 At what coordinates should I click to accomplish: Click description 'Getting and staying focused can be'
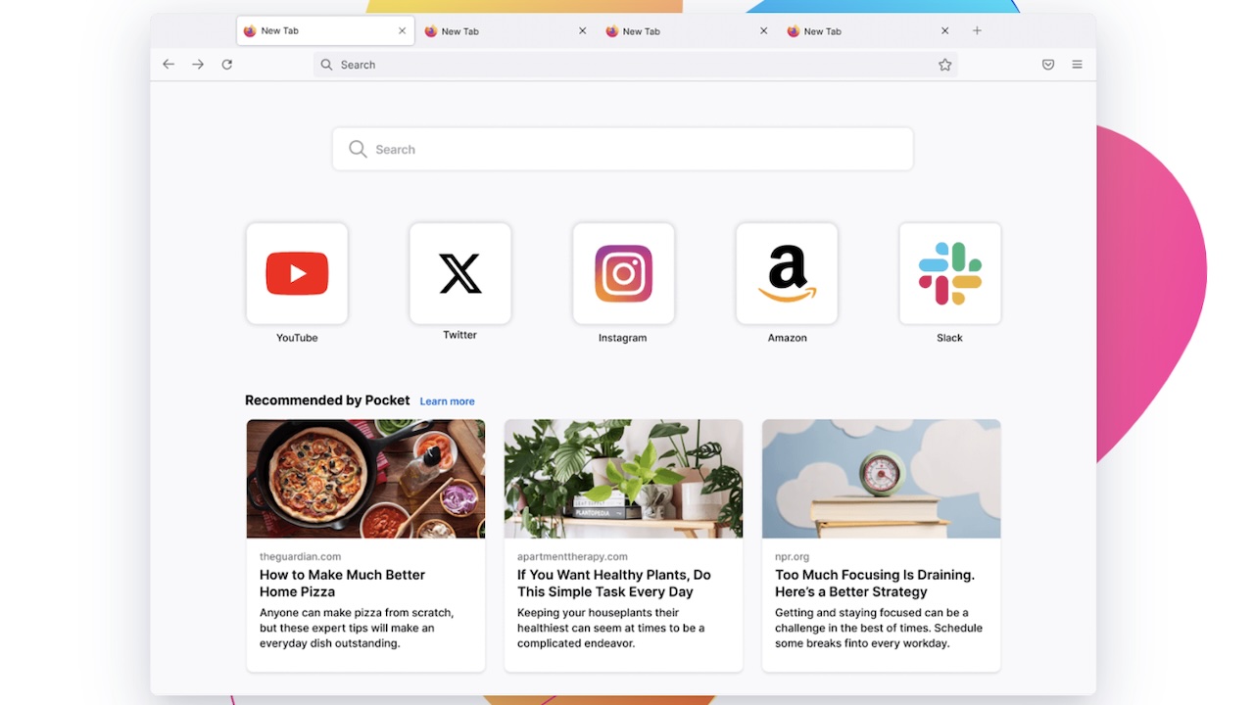click(879, 629)
